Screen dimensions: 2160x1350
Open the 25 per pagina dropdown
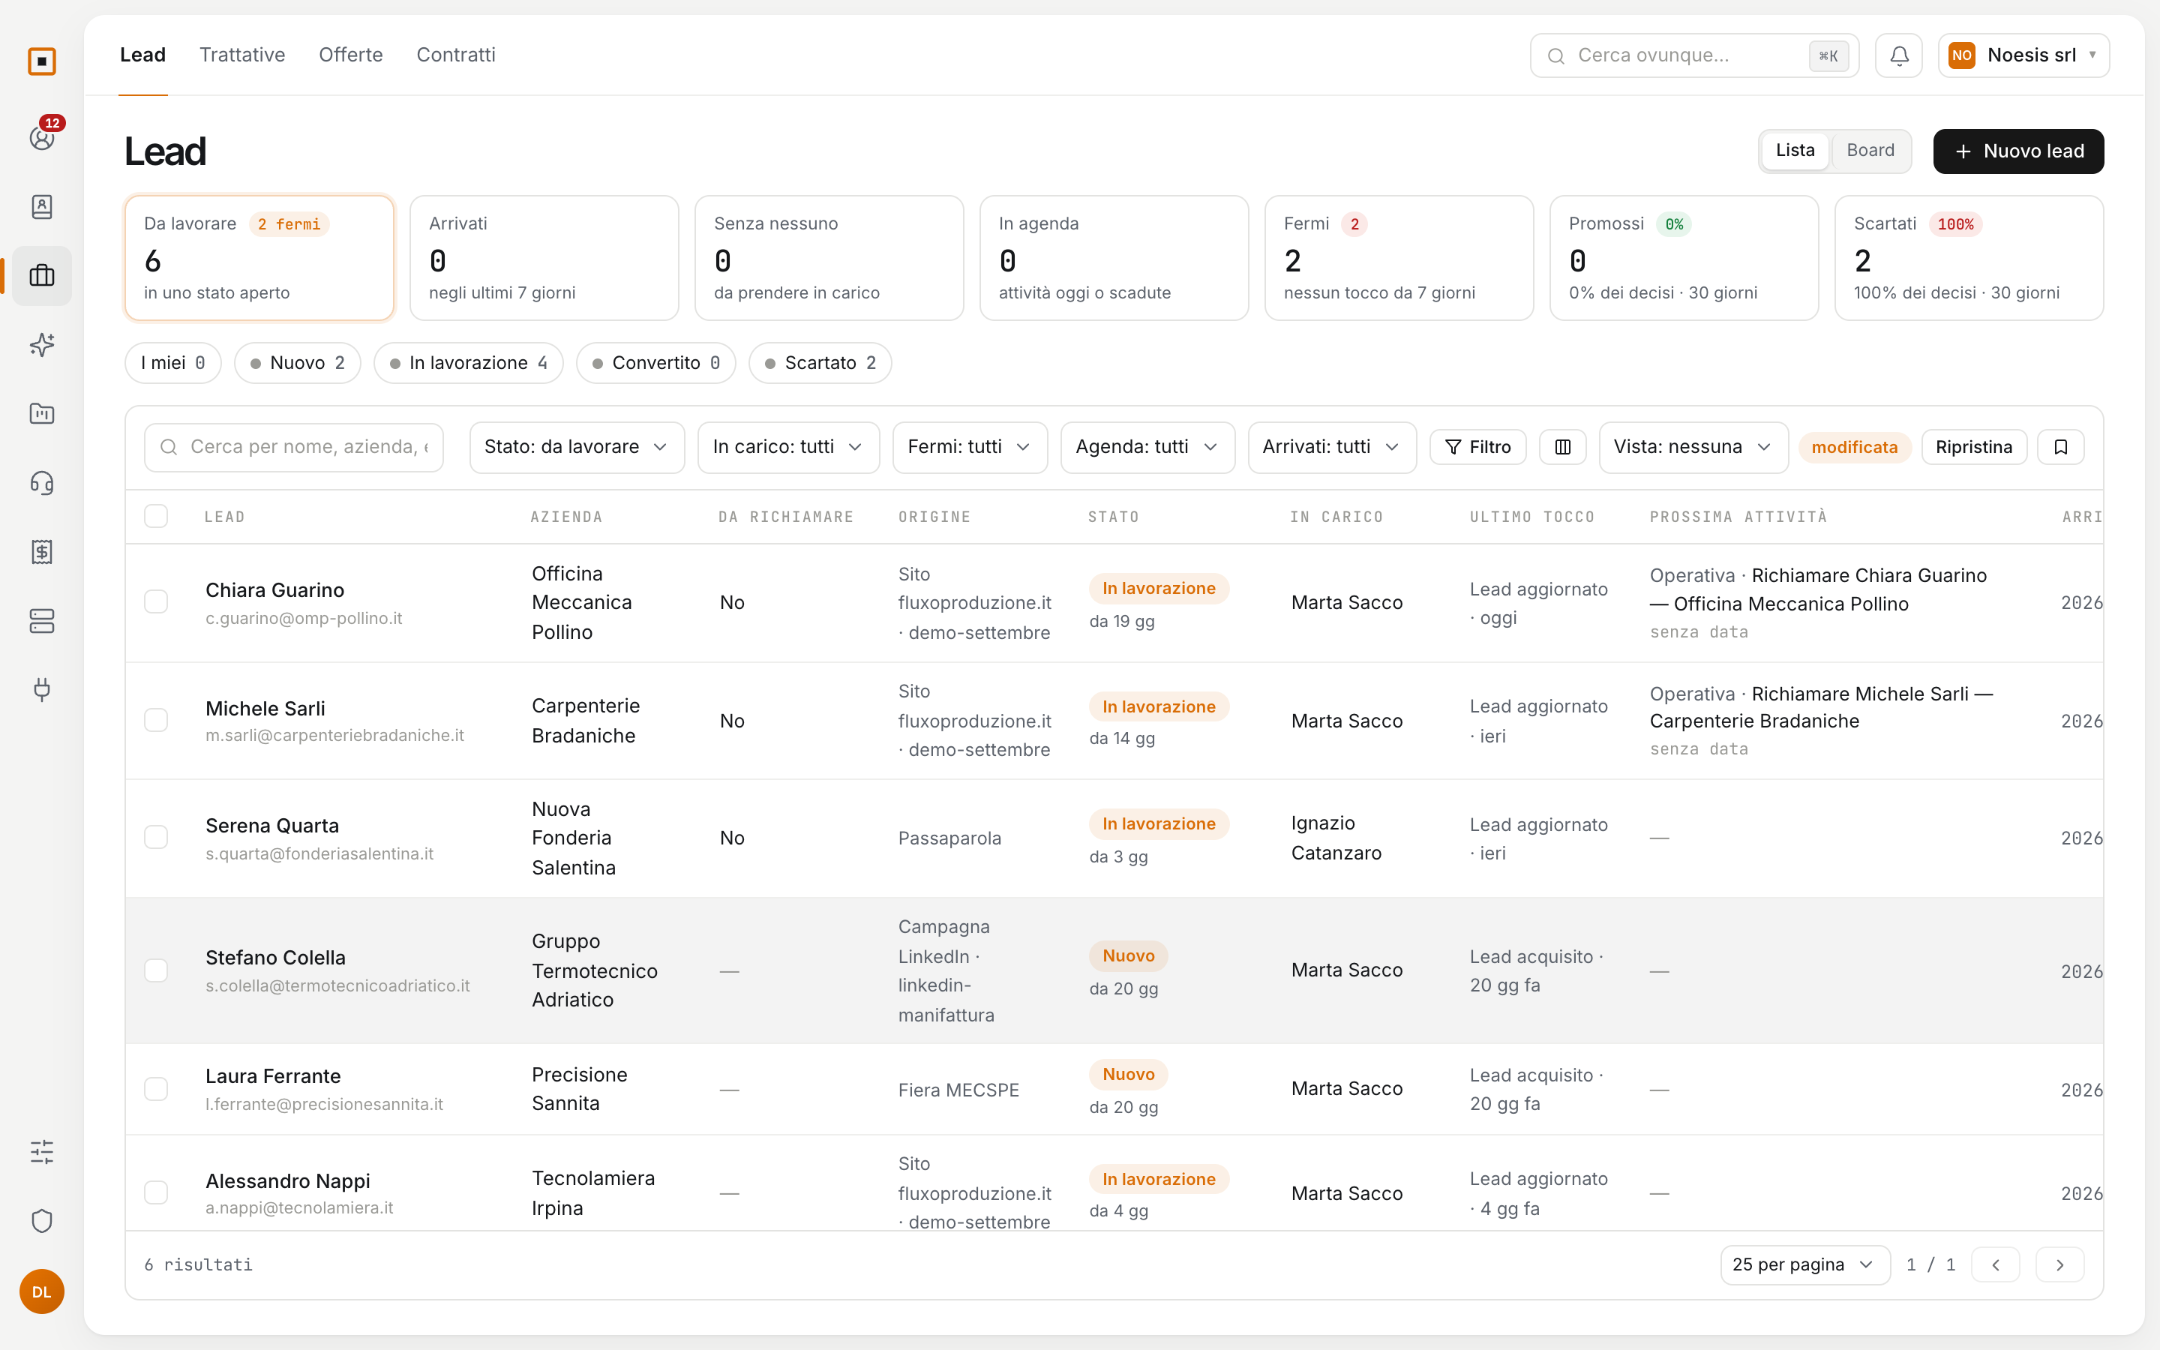(1804, 1265)
